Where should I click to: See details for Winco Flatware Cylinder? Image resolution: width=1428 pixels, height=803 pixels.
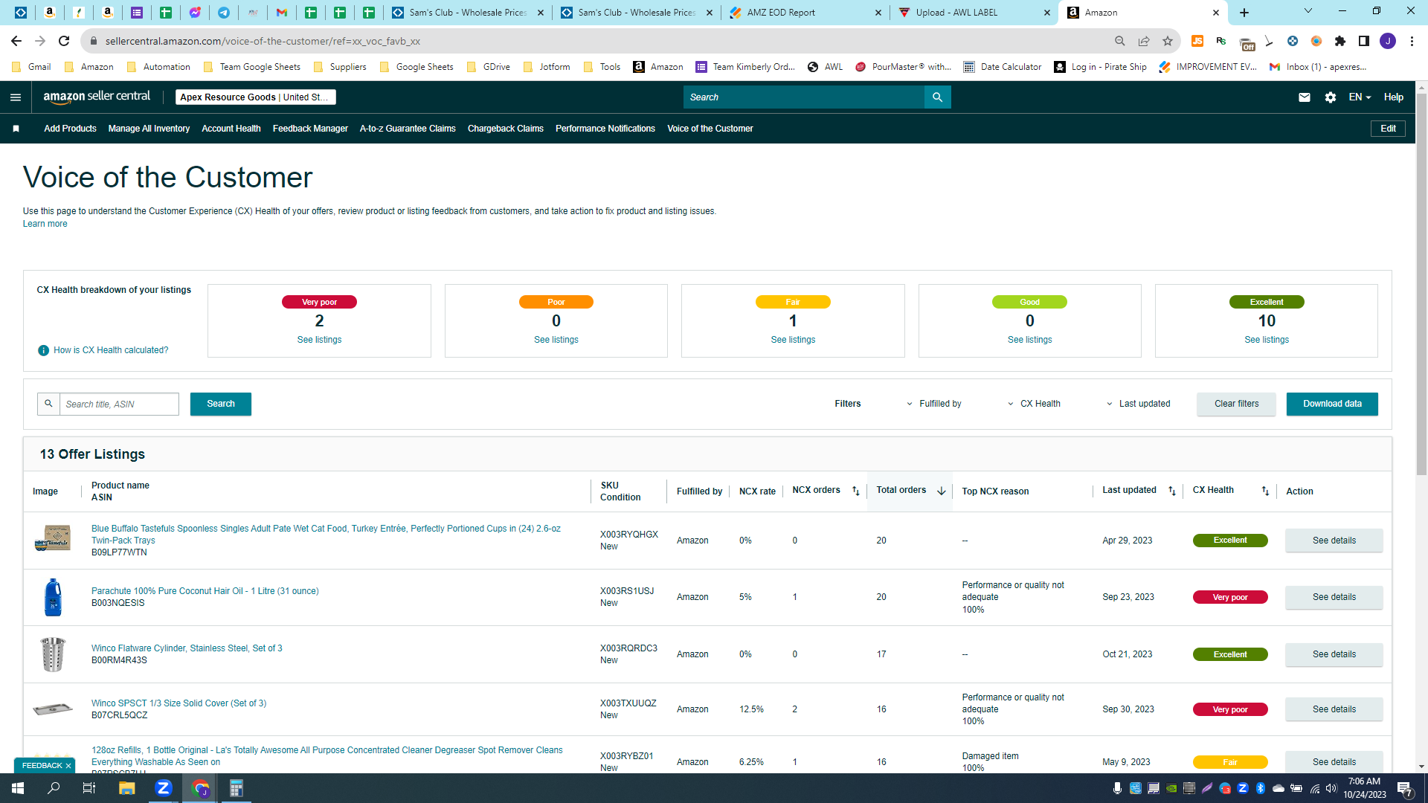[x=1334, y=654]
